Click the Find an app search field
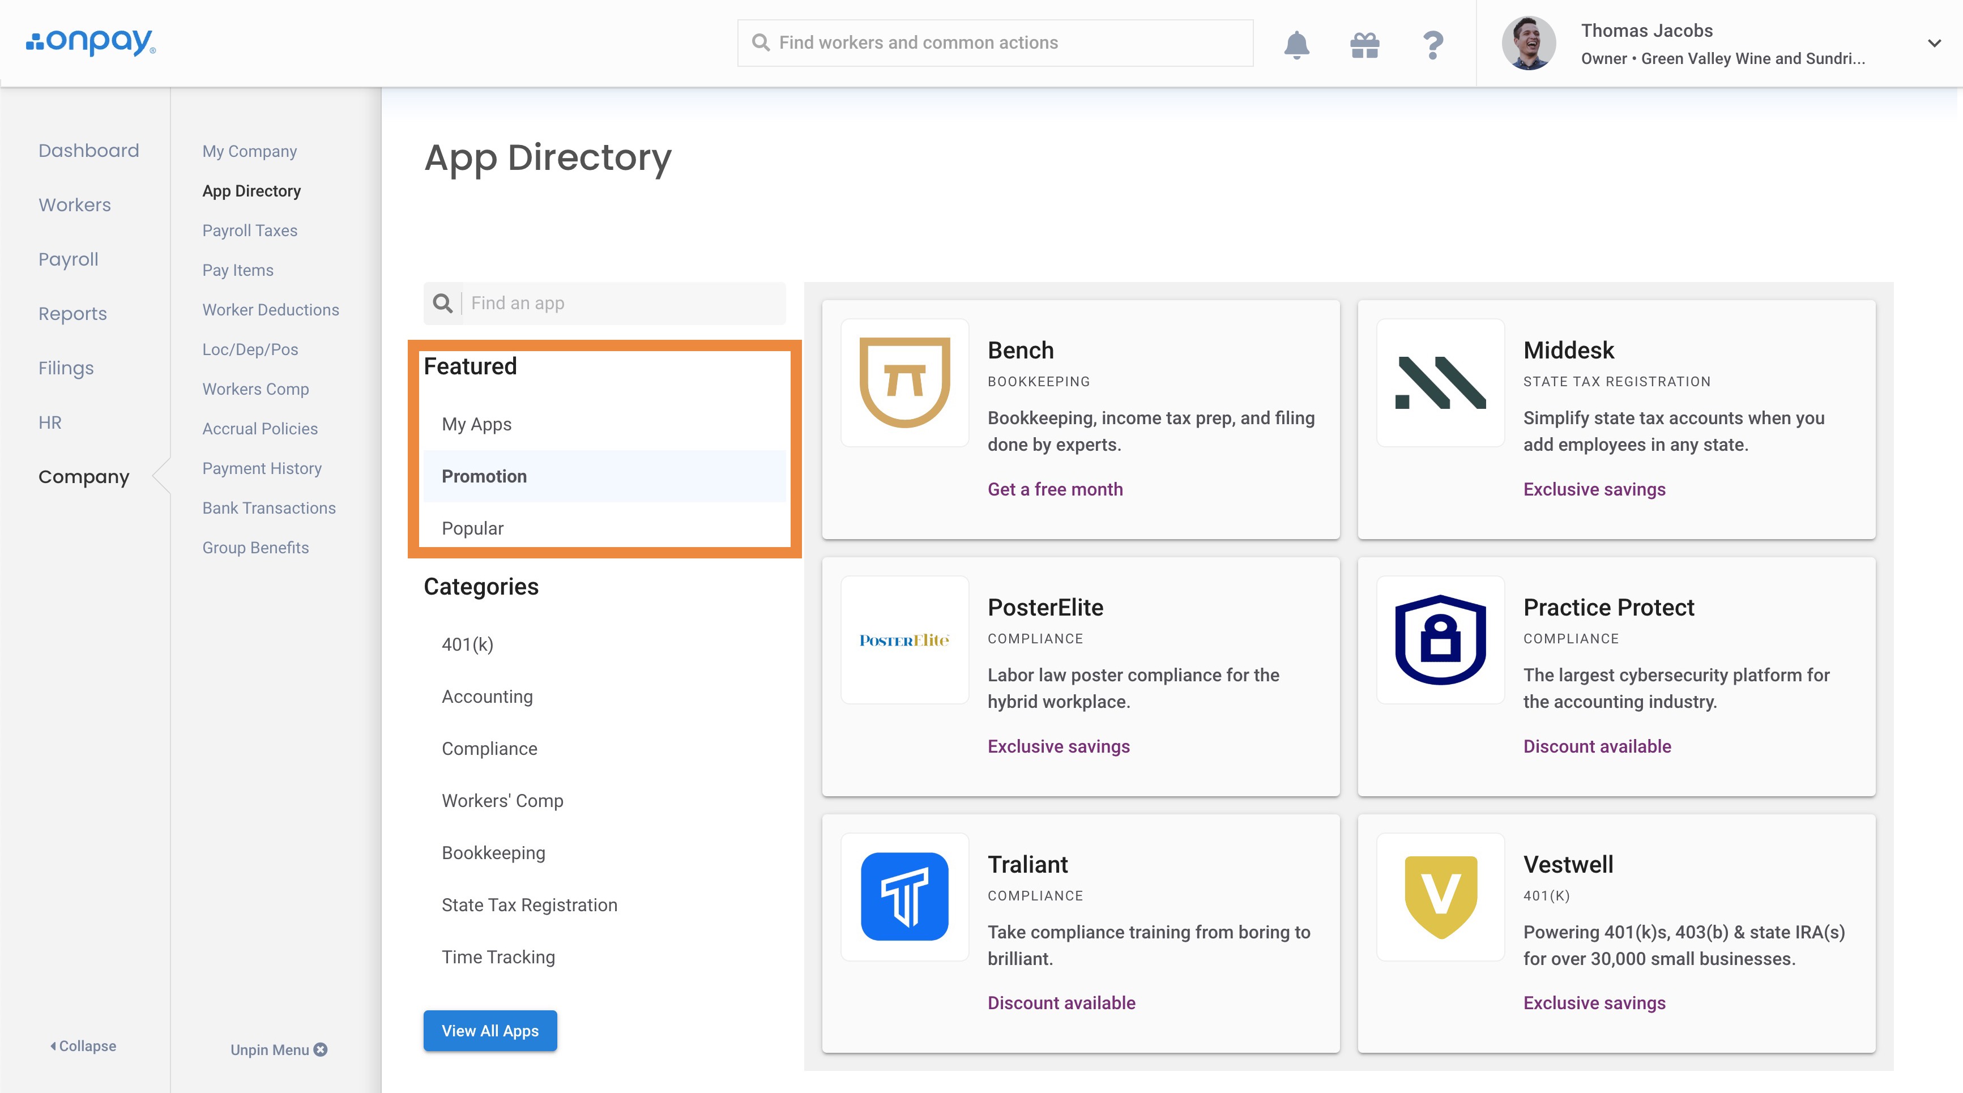Viewport: 1963px width, 1093px height. click(621, 304)
